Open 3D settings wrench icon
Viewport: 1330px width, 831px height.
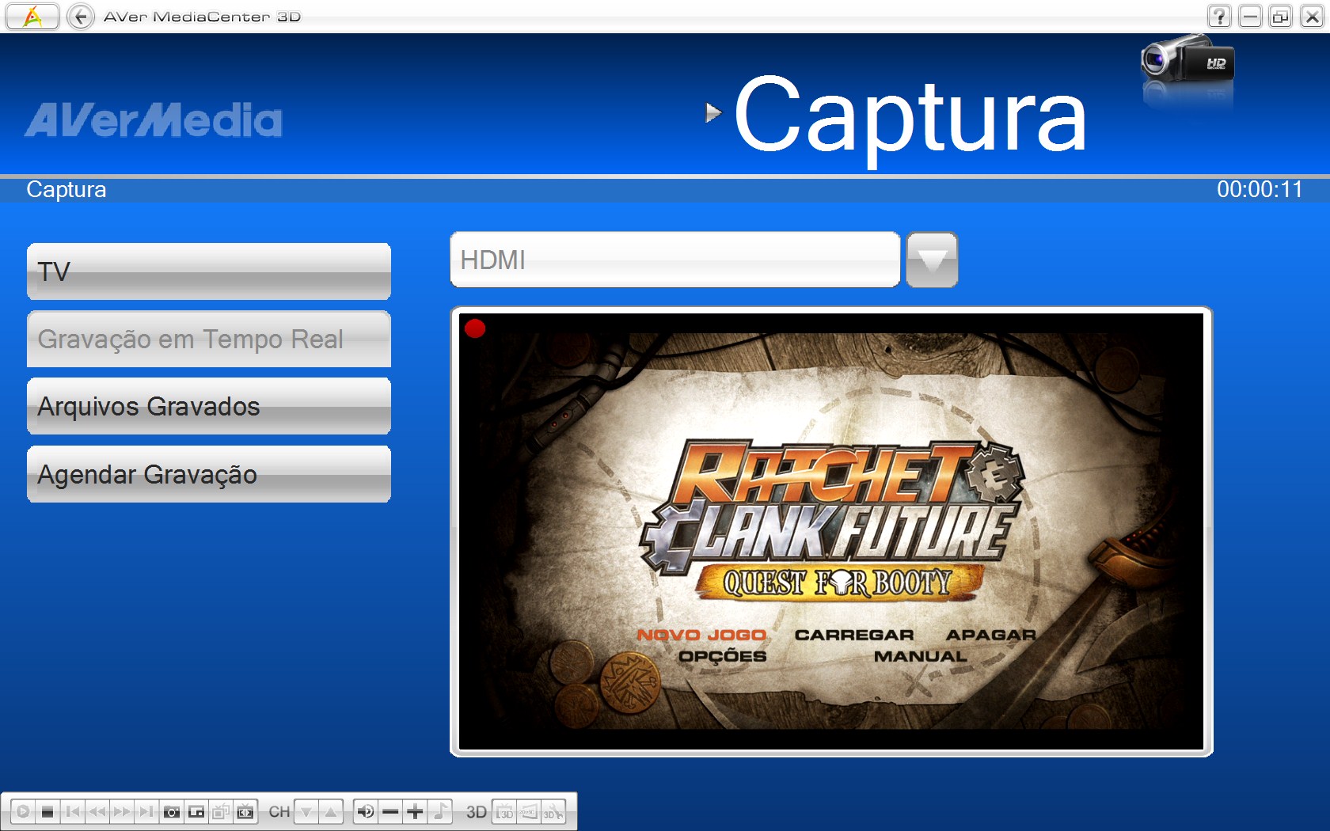click(553, 811)
